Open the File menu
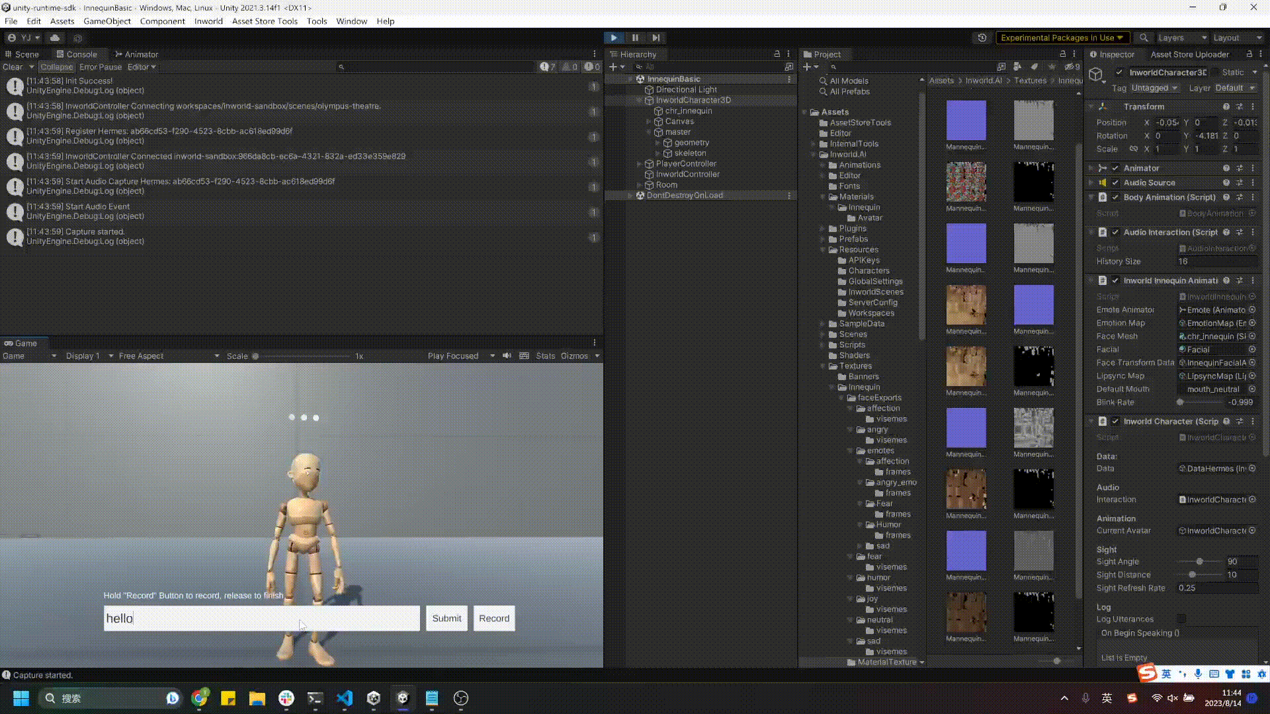Screen dimensions: 1270x714 pyautogui.click(x=11, y=21)
